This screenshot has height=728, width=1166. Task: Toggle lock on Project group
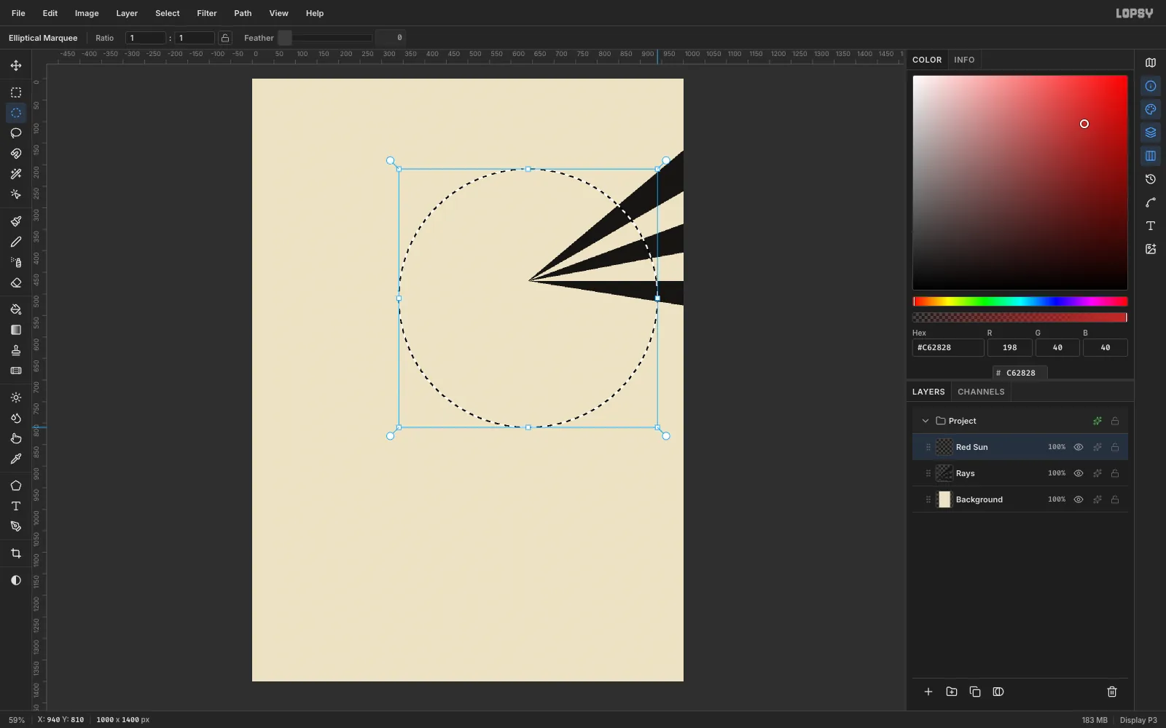1115,421
